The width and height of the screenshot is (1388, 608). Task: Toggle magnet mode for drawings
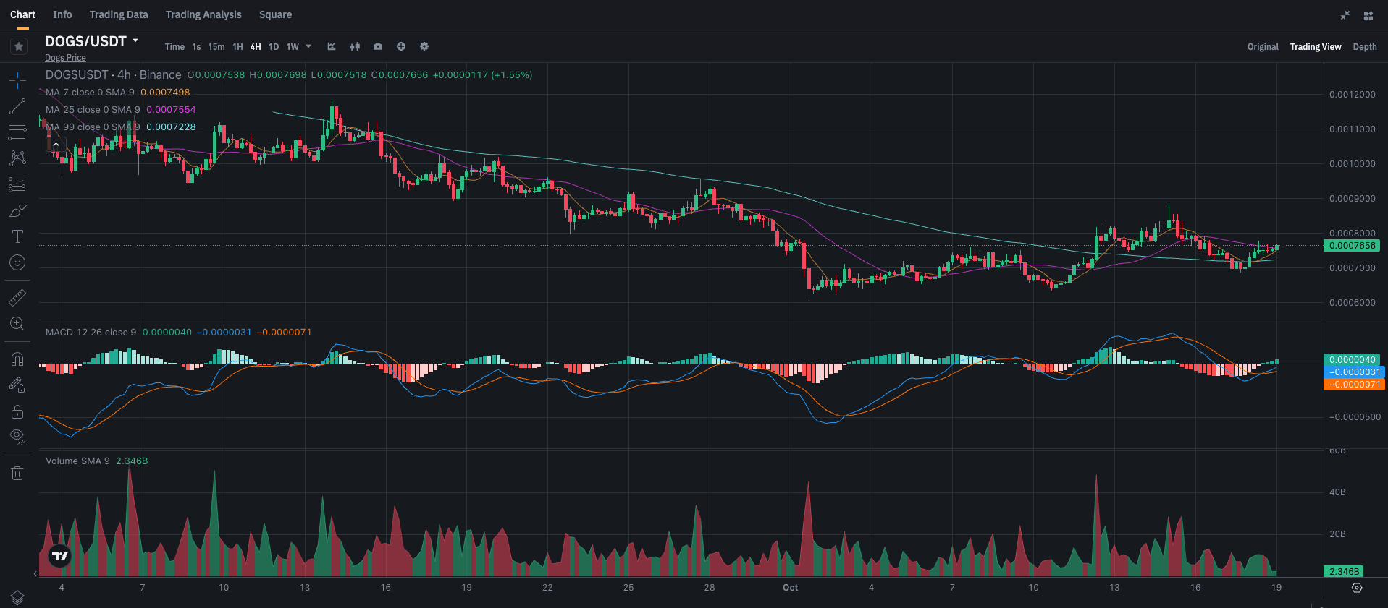pyautogui.click(x=17, y=359)
